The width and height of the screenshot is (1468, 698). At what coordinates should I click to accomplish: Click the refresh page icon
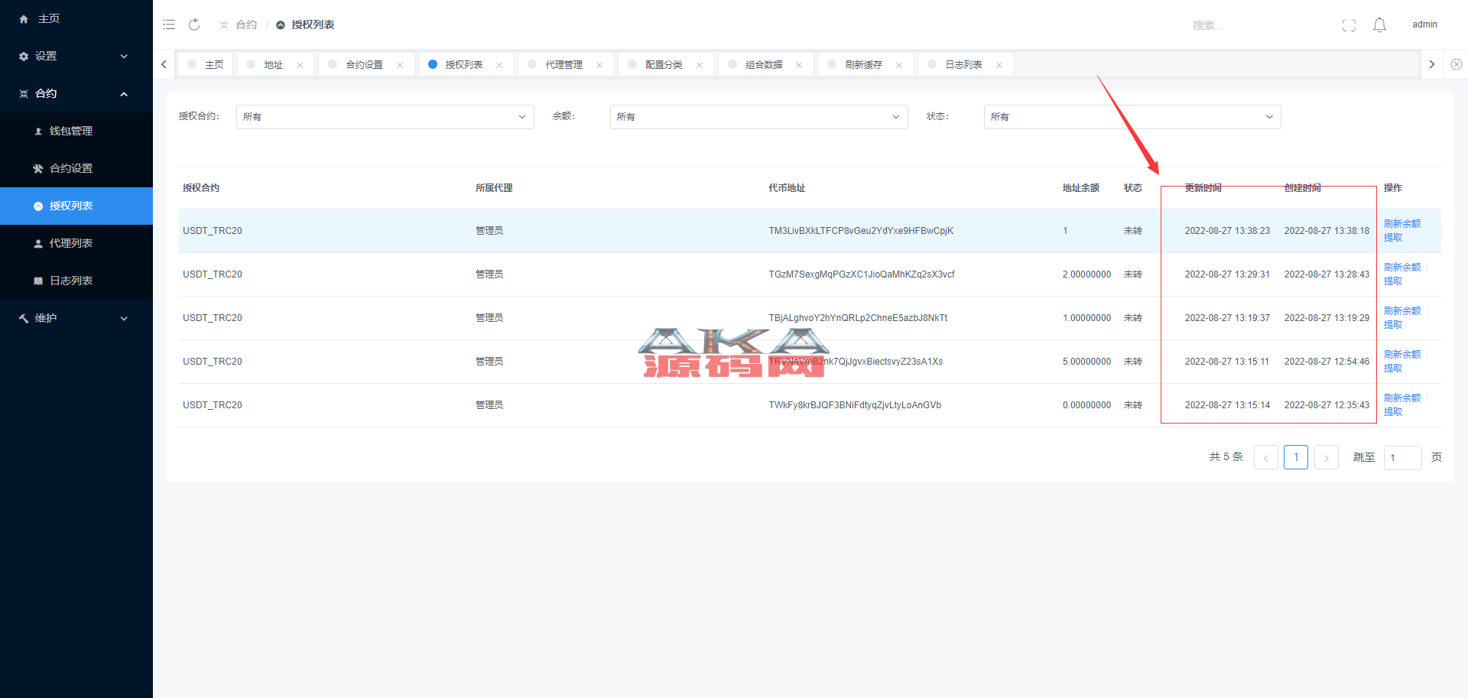pyautogui.click(x=194, y=24)
